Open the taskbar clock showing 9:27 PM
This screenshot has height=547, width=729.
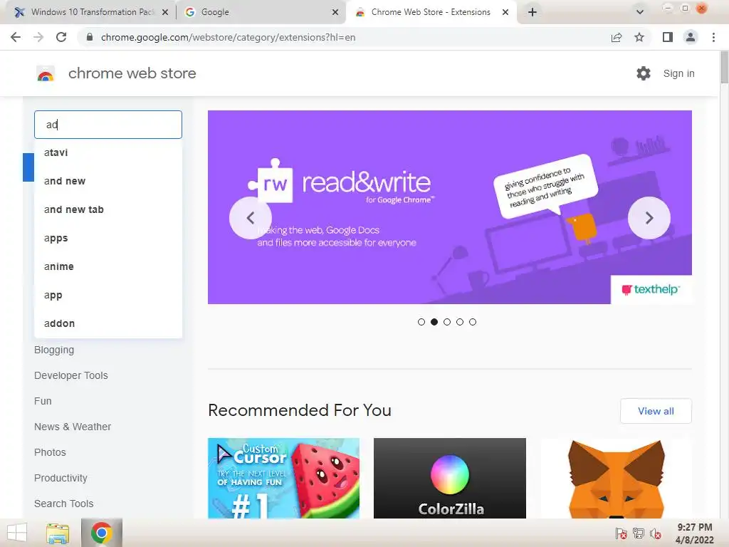(695, 533)
